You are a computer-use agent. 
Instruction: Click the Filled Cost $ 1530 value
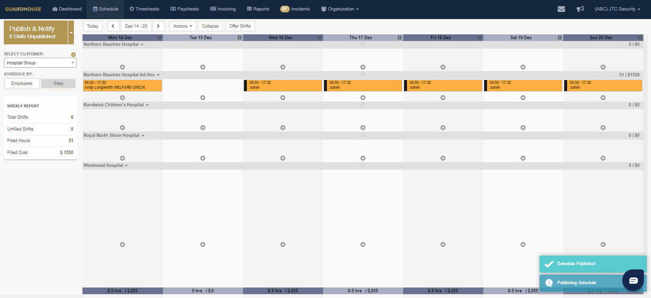[x=67, y=153]
